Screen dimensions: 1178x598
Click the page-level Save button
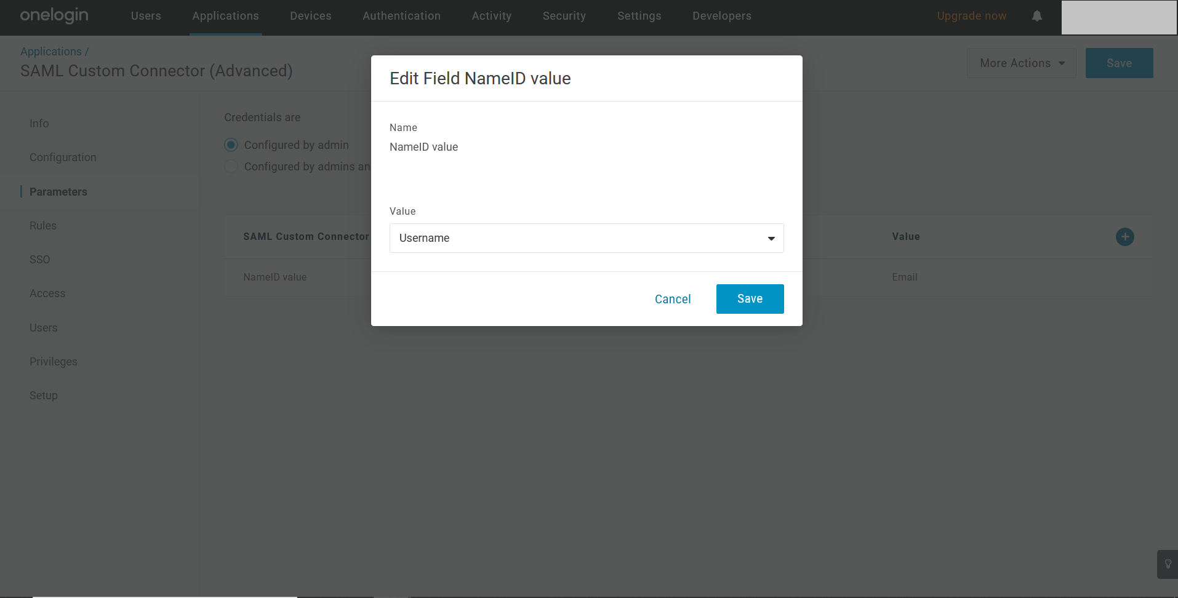1118,63
